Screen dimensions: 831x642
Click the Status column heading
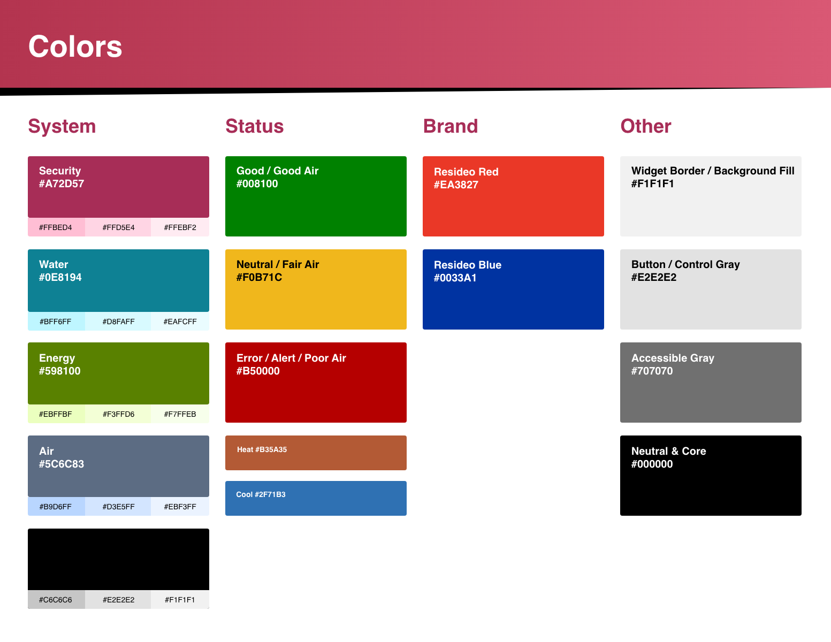click(255, 126)
